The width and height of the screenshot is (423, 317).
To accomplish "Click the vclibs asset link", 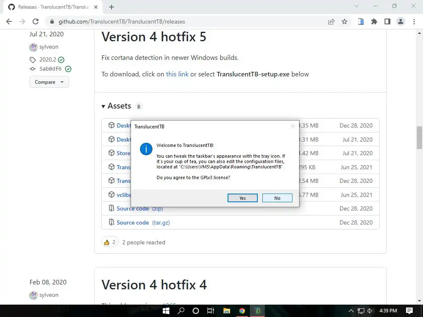I will click(x=124, y=195).
